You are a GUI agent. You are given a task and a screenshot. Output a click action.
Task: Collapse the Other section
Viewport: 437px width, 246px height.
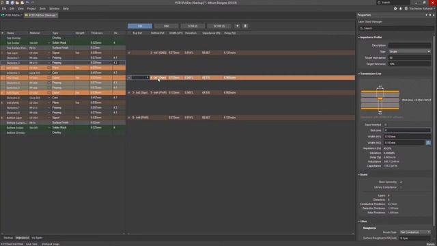point(359,221)
